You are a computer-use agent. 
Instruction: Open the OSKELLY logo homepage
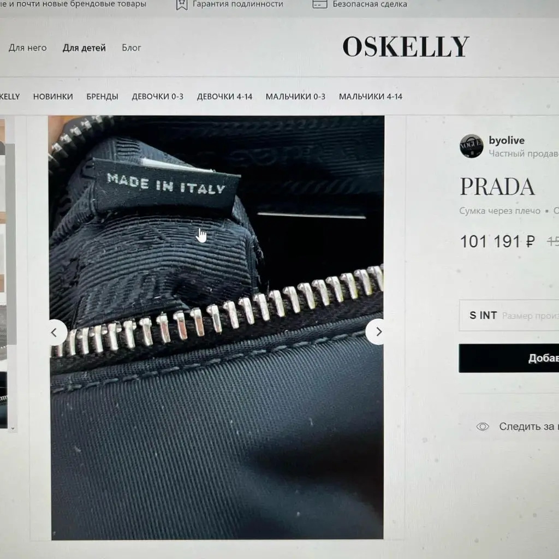click(x=406, y=47)
